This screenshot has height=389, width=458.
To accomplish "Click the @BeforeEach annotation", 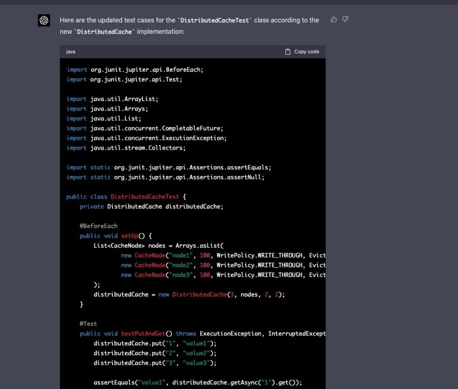I will click(x=99, y=226).
